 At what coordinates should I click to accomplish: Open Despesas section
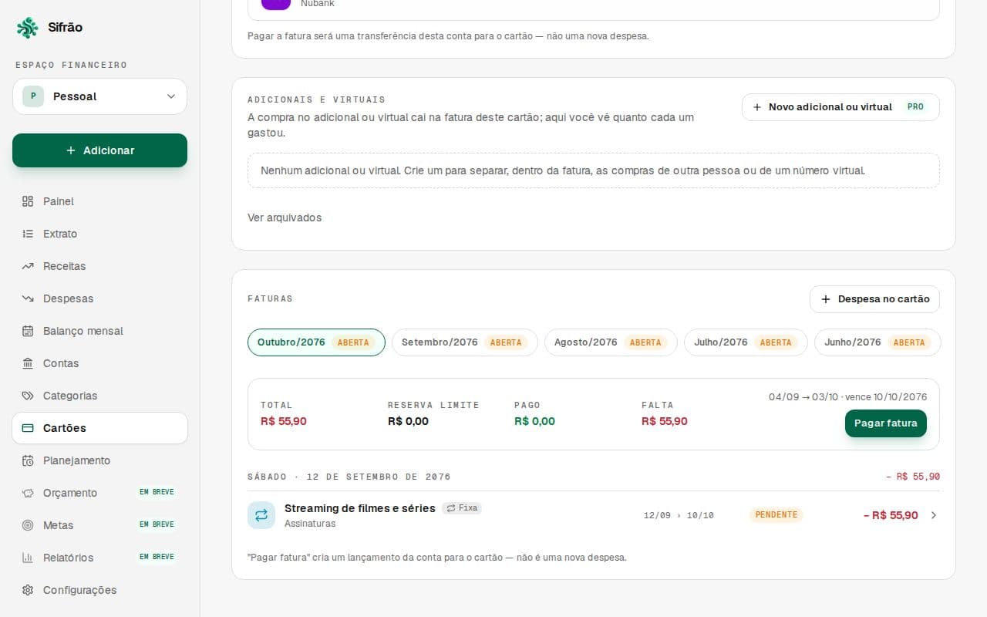[99, 298]
